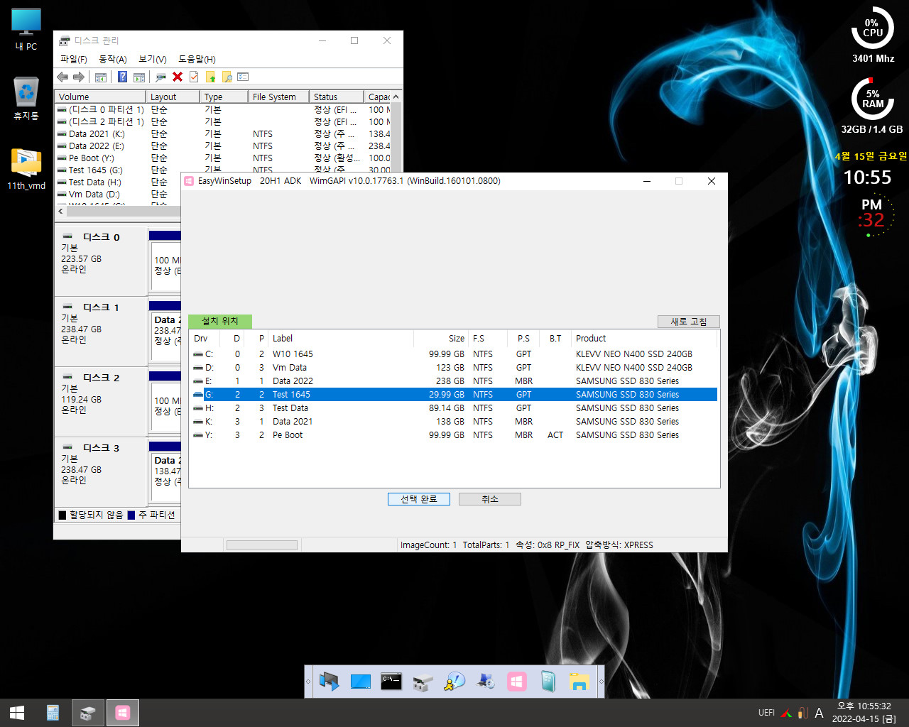
Task: Click the Size column header in EasyWinSetup
Action: point(440,338)
